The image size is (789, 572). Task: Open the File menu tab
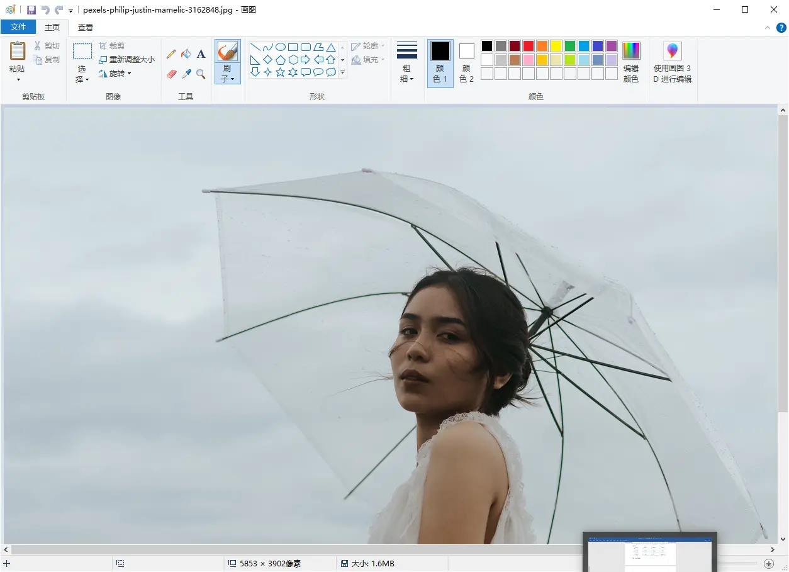pos(18,27)
